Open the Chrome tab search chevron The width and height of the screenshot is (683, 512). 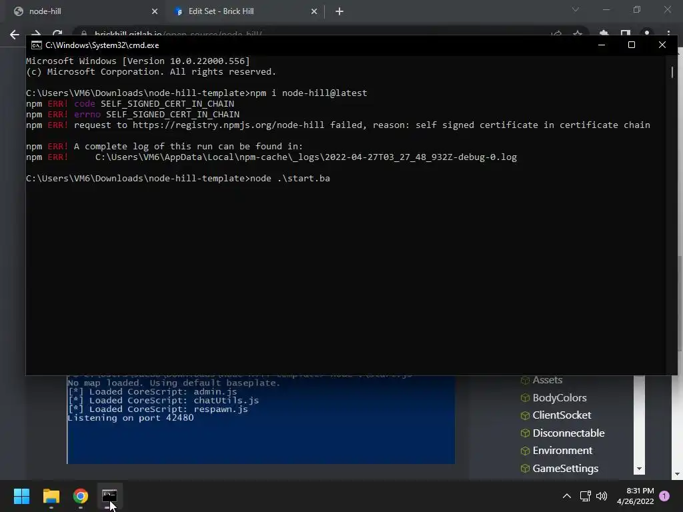(576, 9)
